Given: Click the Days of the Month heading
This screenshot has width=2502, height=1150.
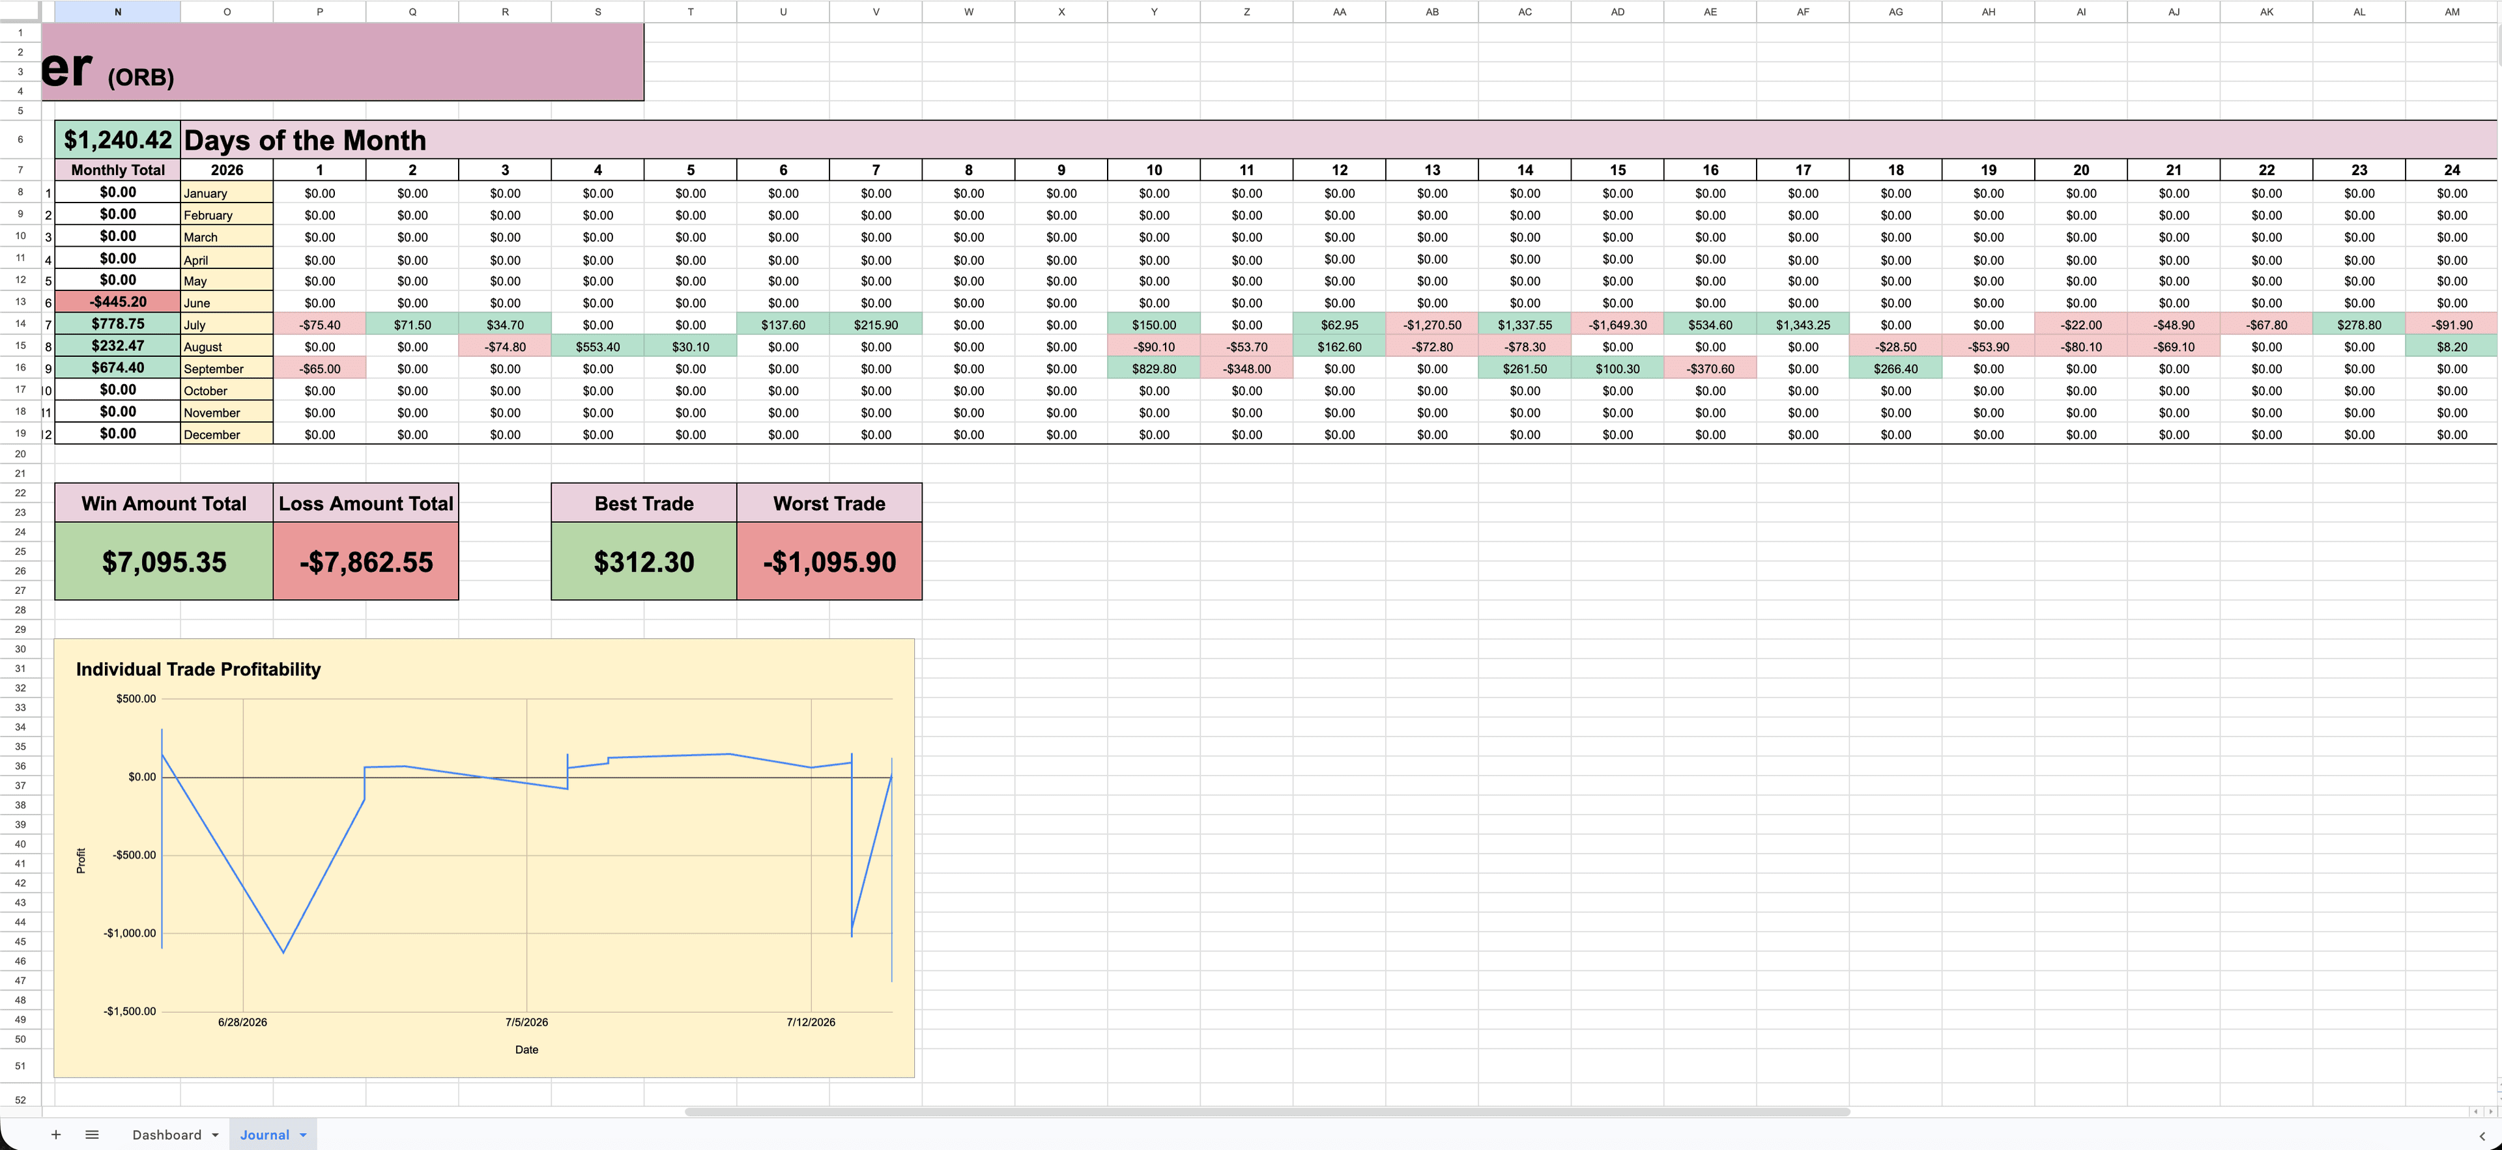Looking at the screenshot, I should (305, 141).
